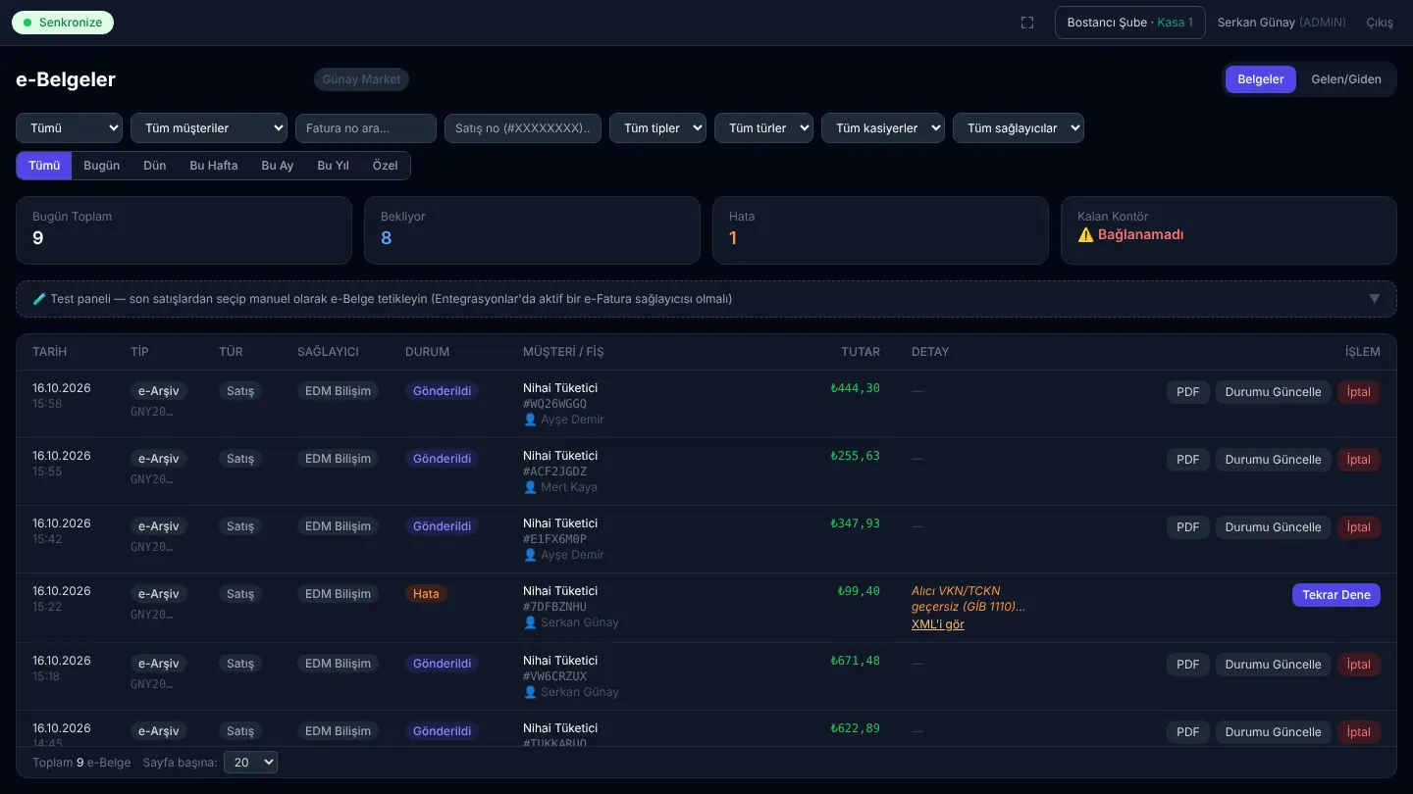This screenshot has width=1413, height=794.
Task: Open the Bostancı Şube Kasa 1 selector
Action: click(x=1130, y=23)
